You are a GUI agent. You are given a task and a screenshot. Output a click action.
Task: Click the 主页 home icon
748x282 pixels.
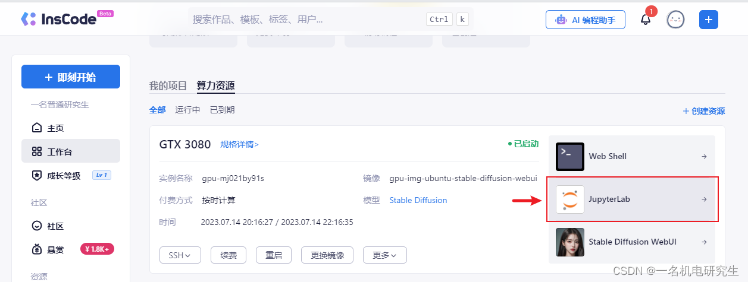click(37, 128)
